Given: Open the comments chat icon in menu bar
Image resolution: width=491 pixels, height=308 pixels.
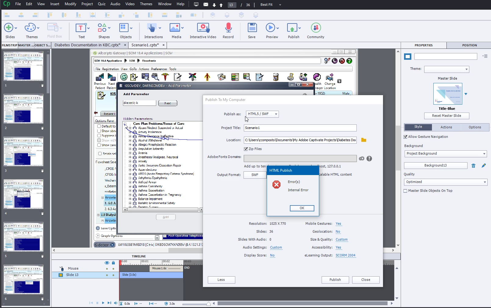Looking at the screenshot, I should (196, 5).
